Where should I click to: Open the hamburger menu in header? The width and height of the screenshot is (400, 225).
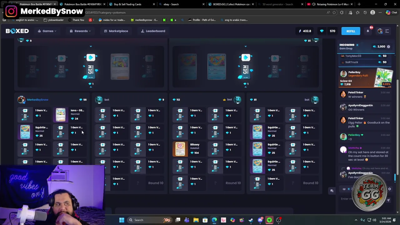(387, 31)
